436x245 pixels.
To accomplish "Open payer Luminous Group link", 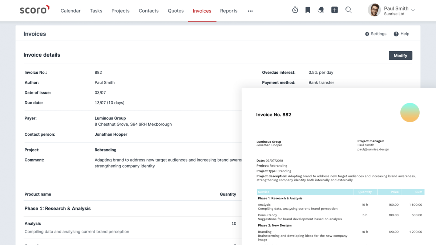I will click(110, 118).
